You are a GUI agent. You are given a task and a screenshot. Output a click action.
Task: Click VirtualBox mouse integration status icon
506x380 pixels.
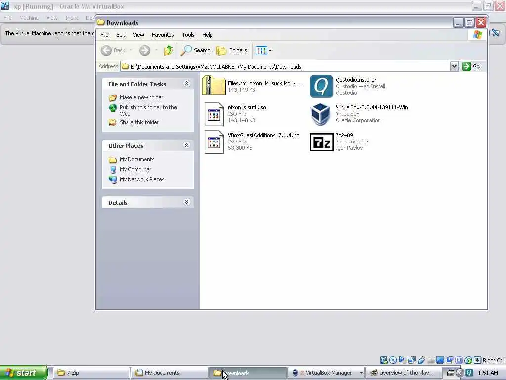[468, 360]
